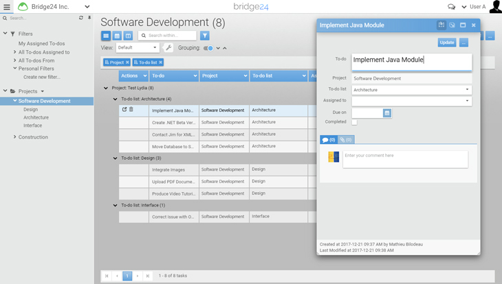Screen dimensions: 502x284
Task: Select Design list in sidebar
Action: [30, 109]
